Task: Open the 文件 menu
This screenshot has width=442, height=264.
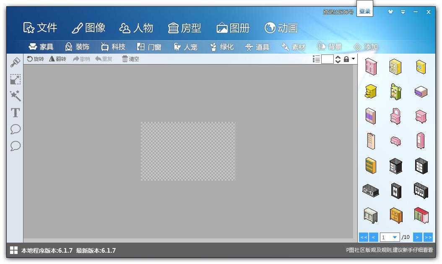Action: pyautogui.click(x=41, y=28)
